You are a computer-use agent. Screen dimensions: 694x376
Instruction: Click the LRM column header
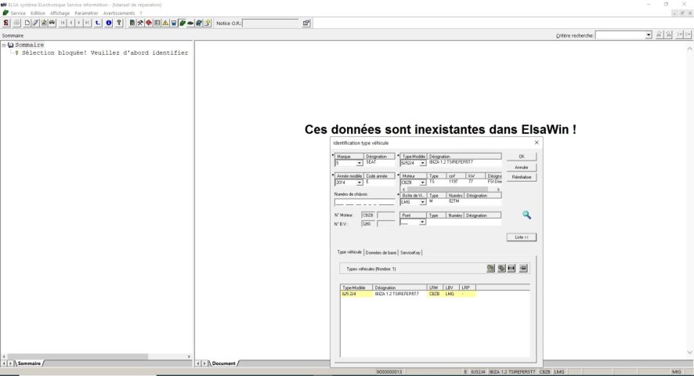[x=435, y=287]
